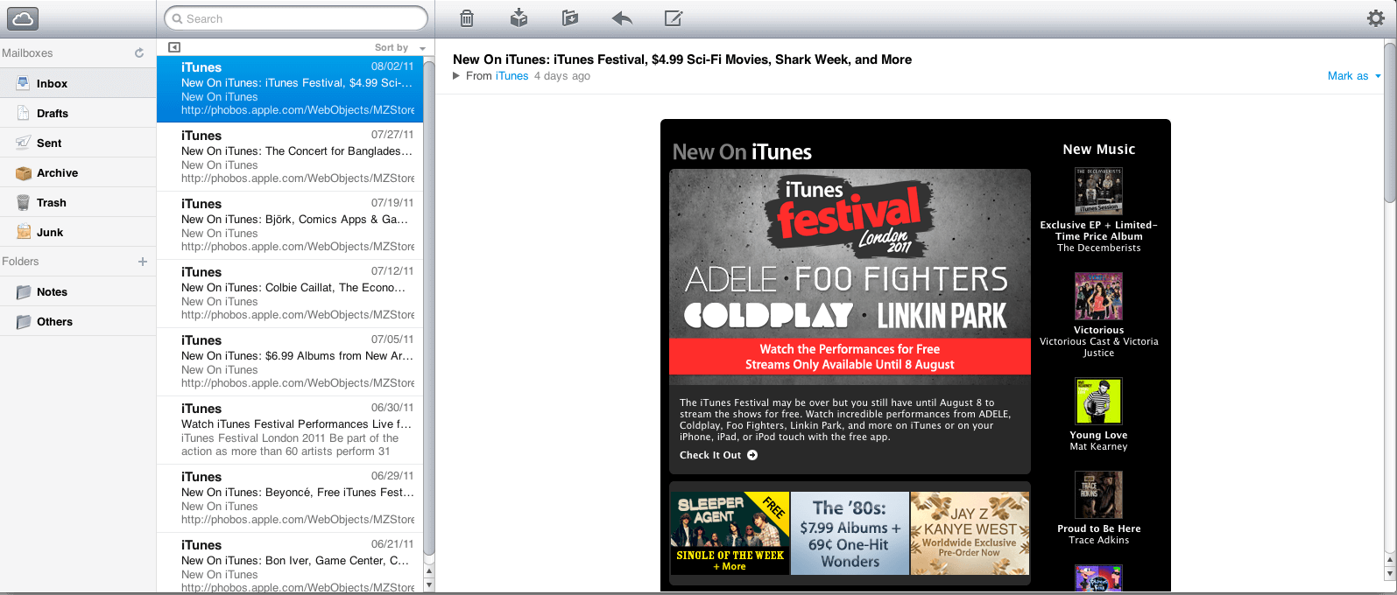
Task: Click the message list scrollbar thumb
Action: [429, 306]
